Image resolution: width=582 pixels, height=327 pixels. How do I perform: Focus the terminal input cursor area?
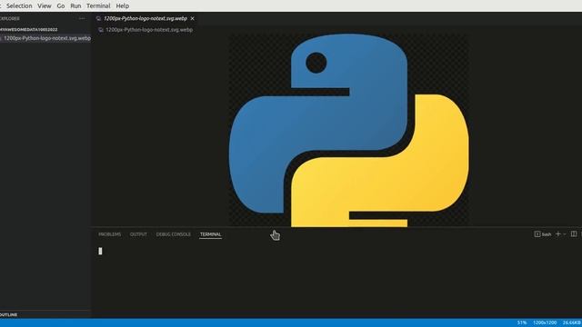(x=100, y=251)
